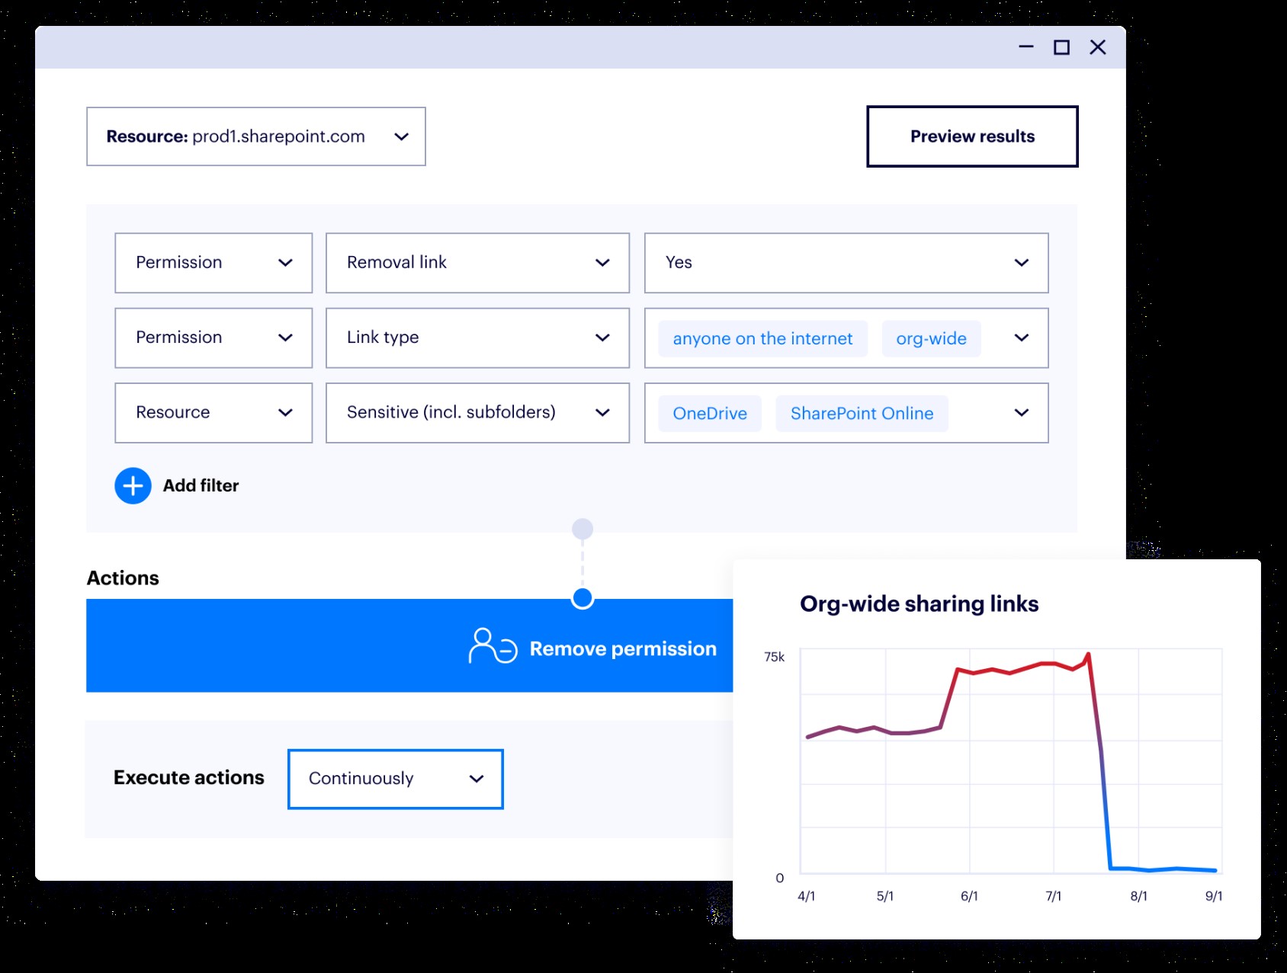
Task: Select the 'org-wide' tag
Action: coord(931,338)
